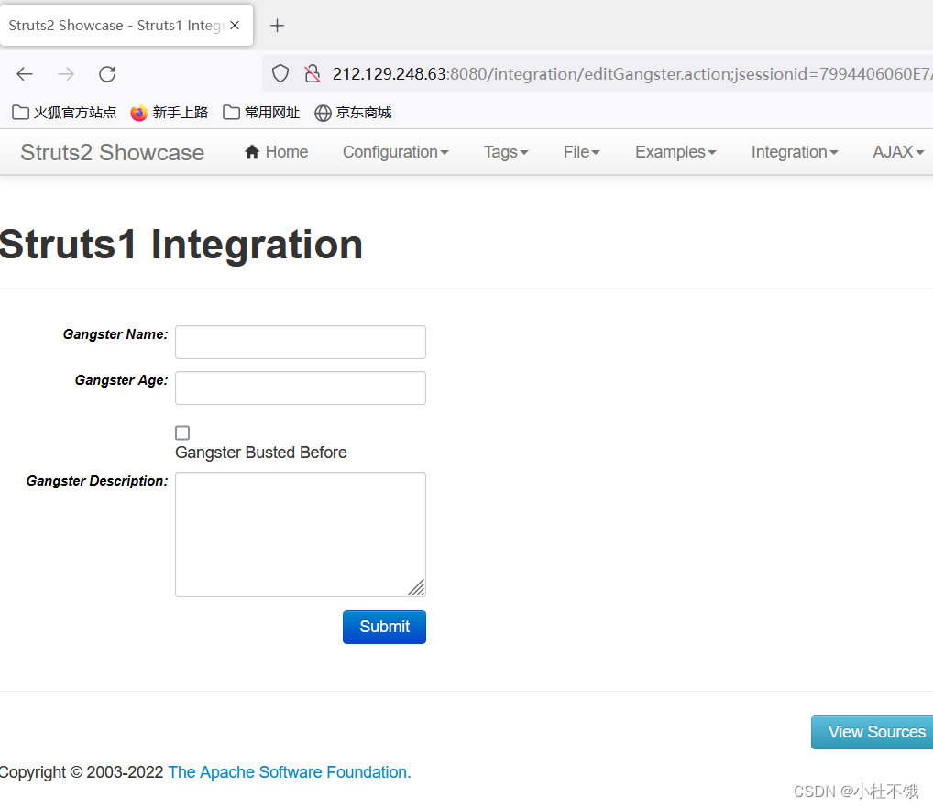Image resolution: width=933 pixels, height=808 pixels.
Task: Expand the File dropdown menu
Action: coord(581,152)
